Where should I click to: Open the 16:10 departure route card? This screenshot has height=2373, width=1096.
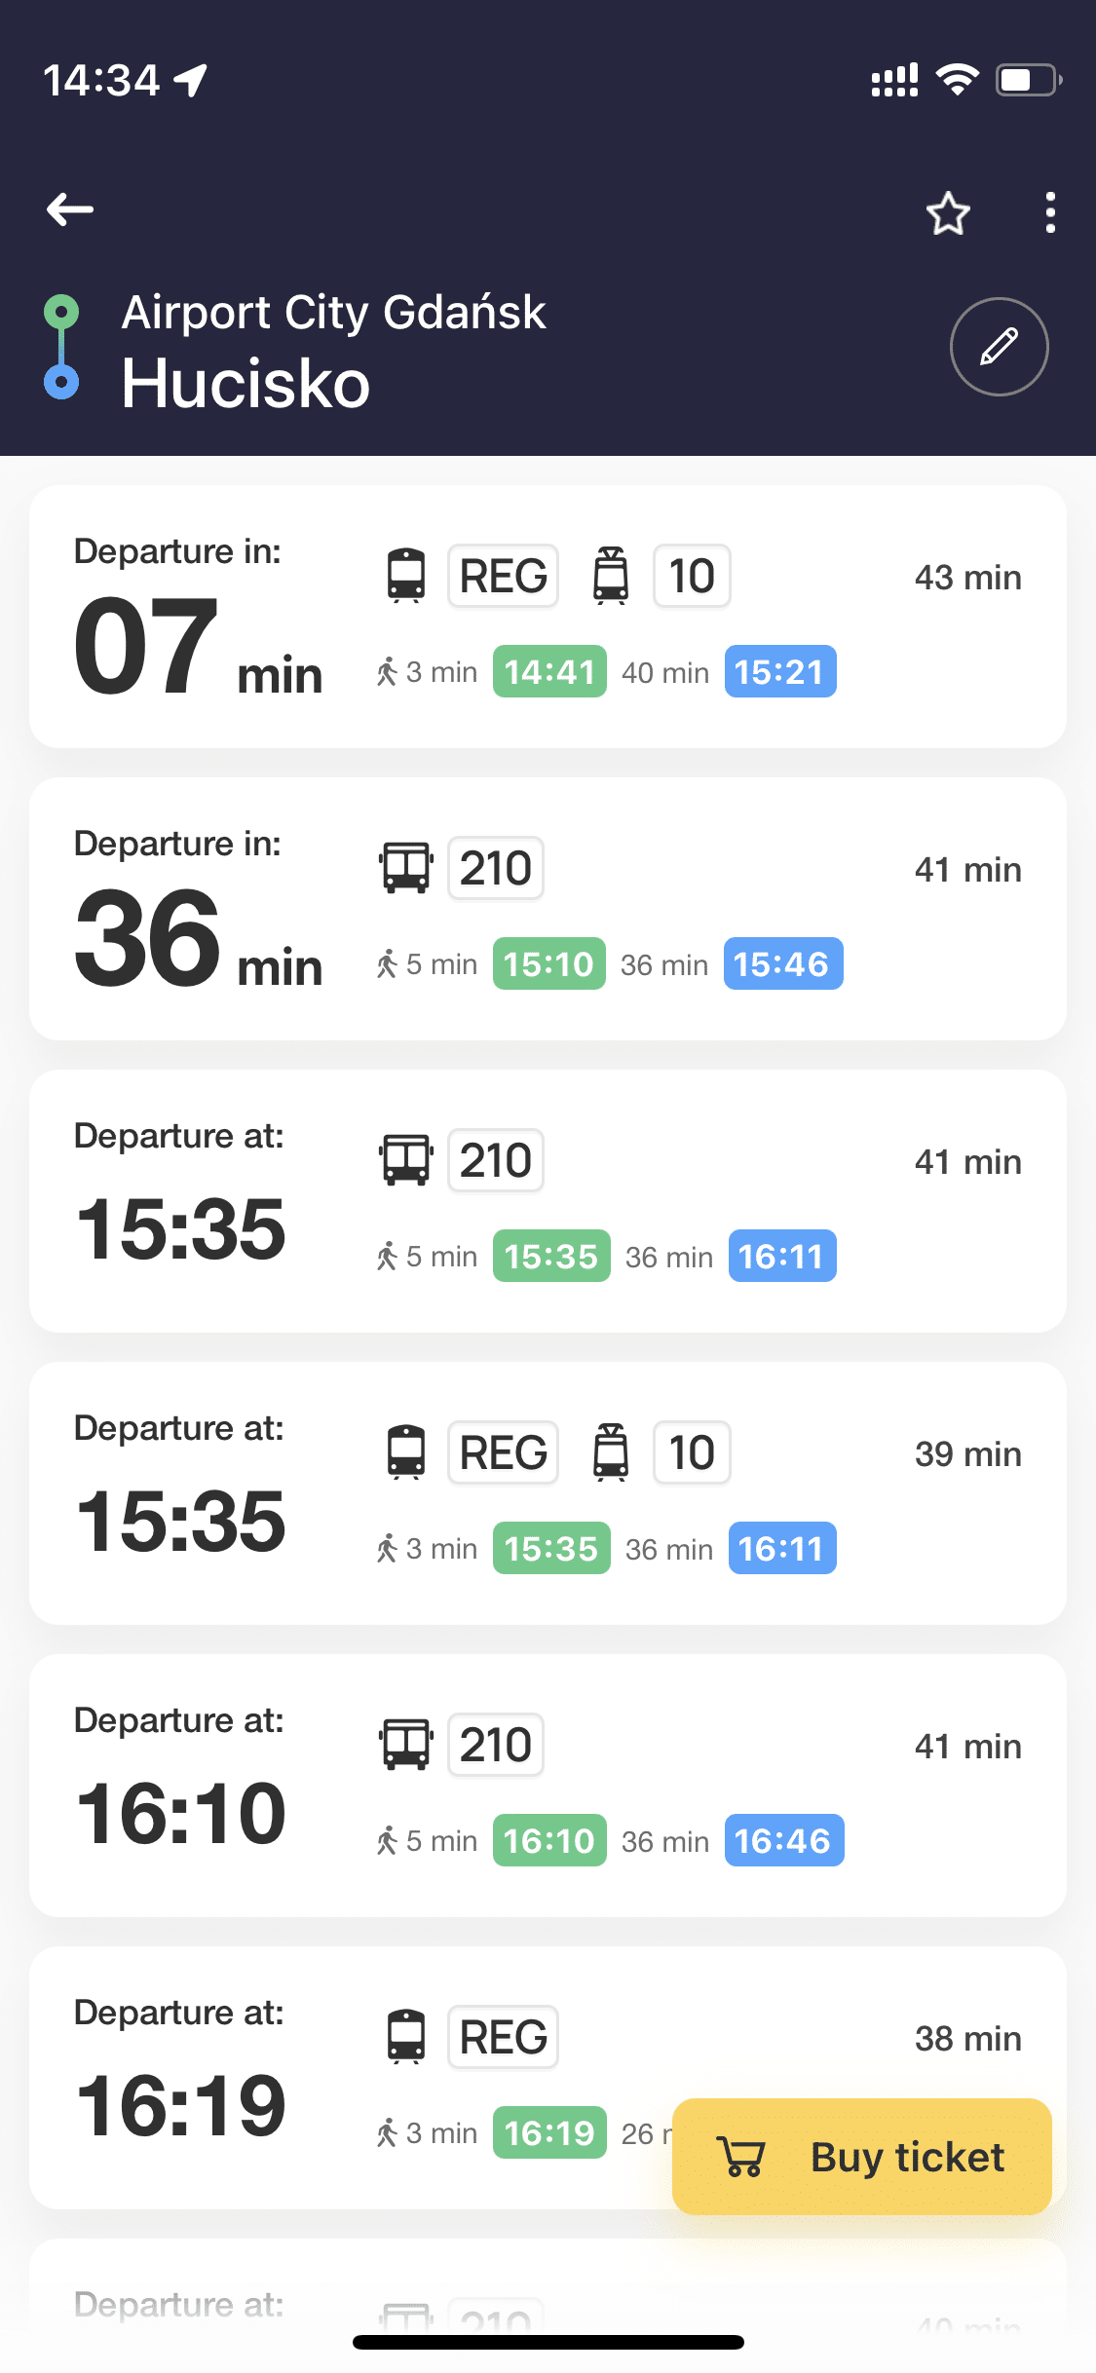(x=548, y=1786)
